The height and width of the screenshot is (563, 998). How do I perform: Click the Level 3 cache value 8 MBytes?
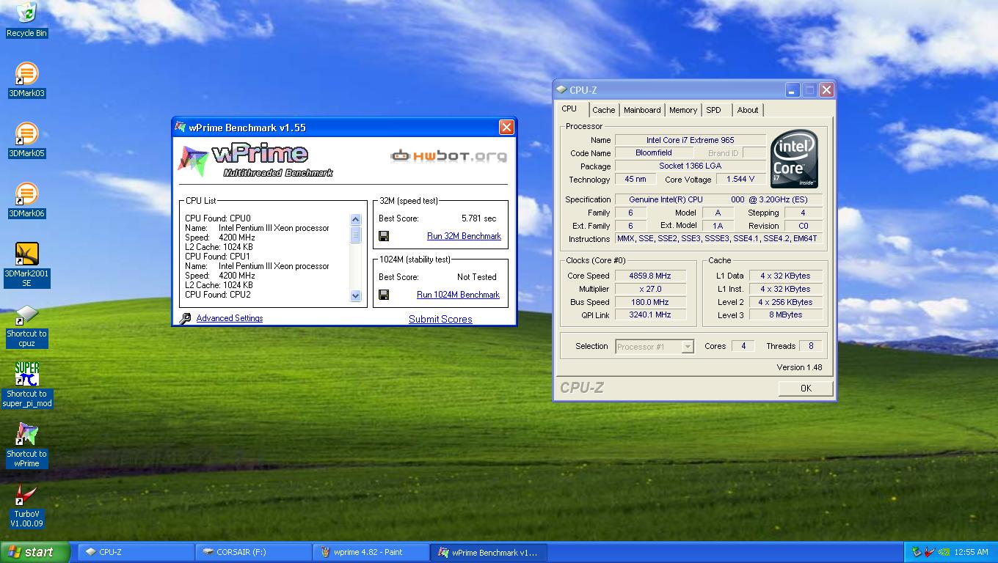click(x=785, y=314)
